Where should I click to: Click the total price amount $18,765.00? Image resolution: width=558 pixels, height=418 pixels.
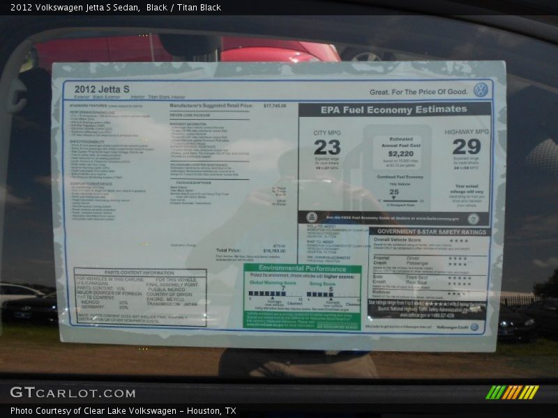pyautogui.click(x=274, y=251)
